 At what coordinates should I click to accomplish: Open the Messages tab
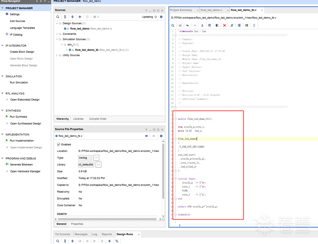click(x=81, y=234)
